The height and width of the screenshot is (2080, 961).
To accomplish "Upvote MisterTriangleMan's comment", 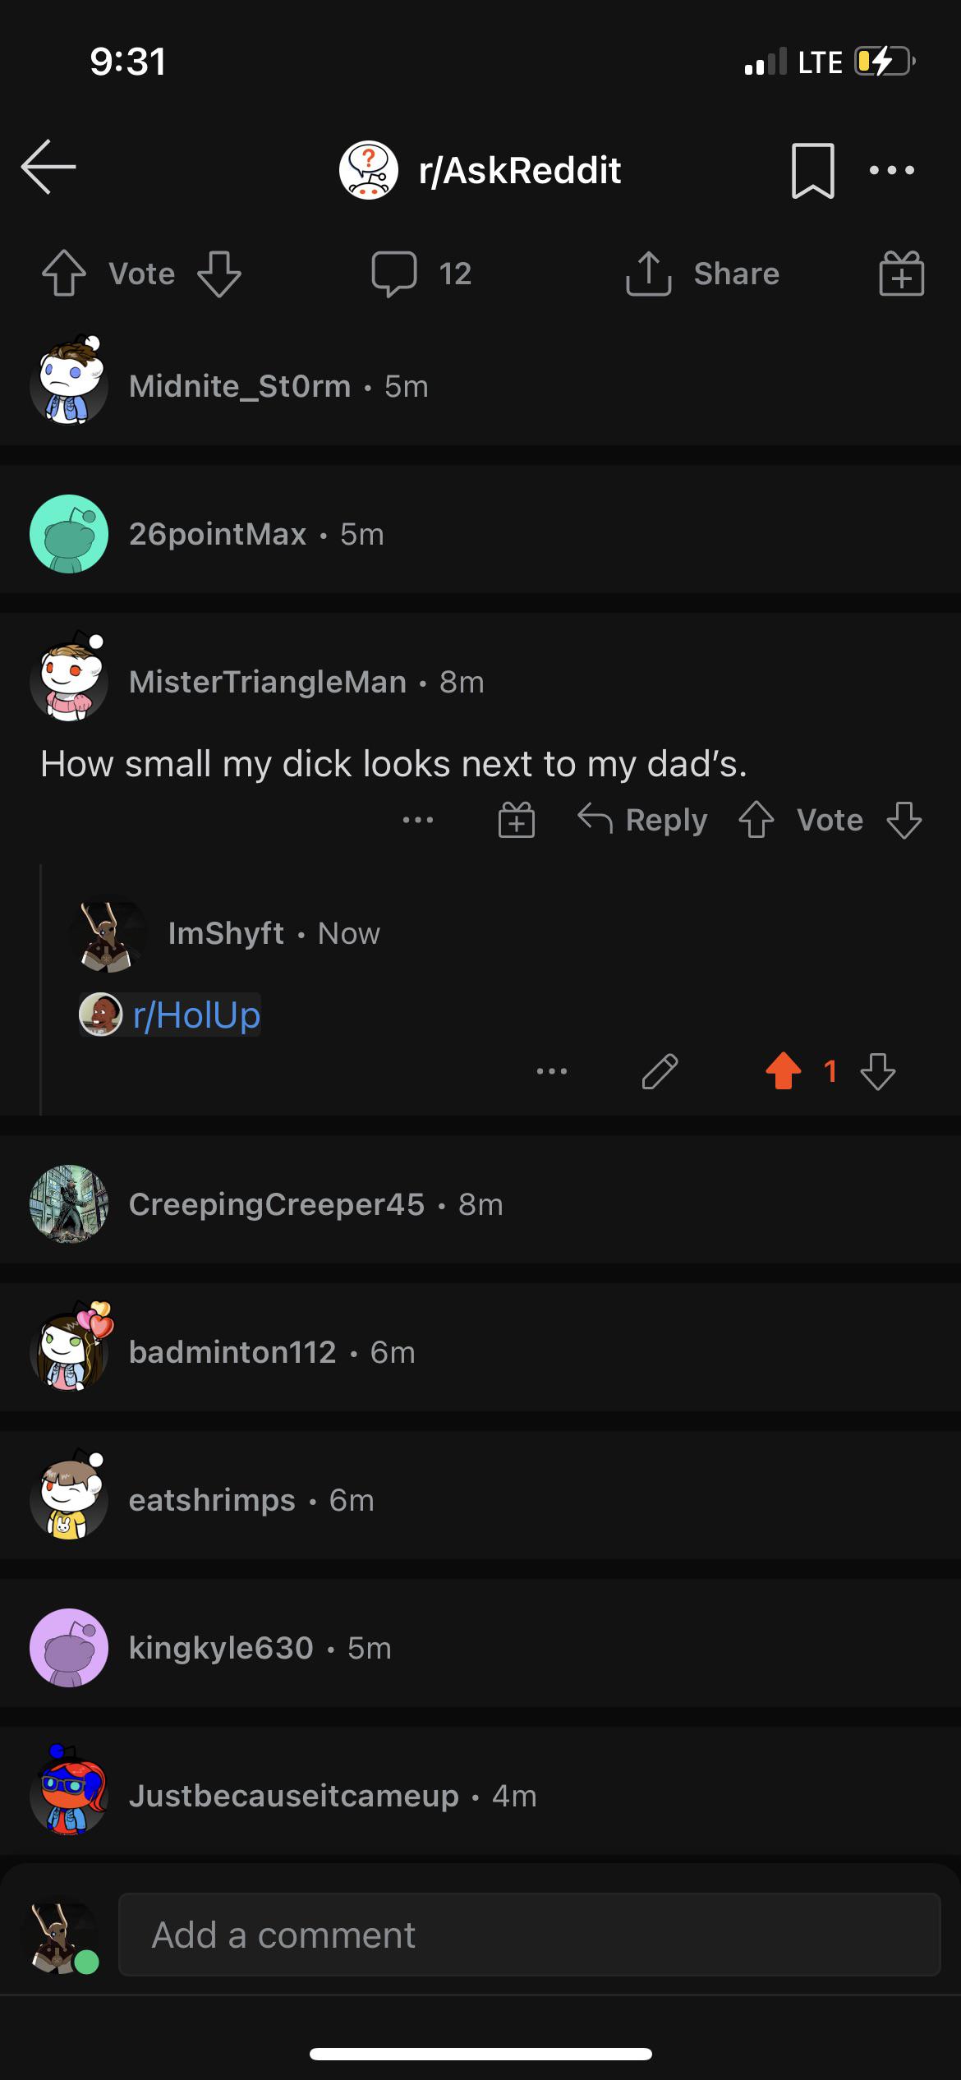I will coord(756,820).
